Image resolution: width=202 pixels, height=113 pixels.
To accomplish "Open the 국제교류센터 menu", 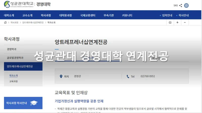I will point(88,15).
